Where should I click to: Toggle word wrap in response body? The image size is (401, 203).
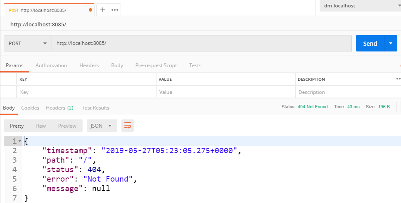coord(128,126)
